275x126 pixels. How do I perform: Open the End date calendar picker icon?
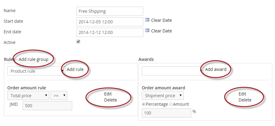(147, 31)
